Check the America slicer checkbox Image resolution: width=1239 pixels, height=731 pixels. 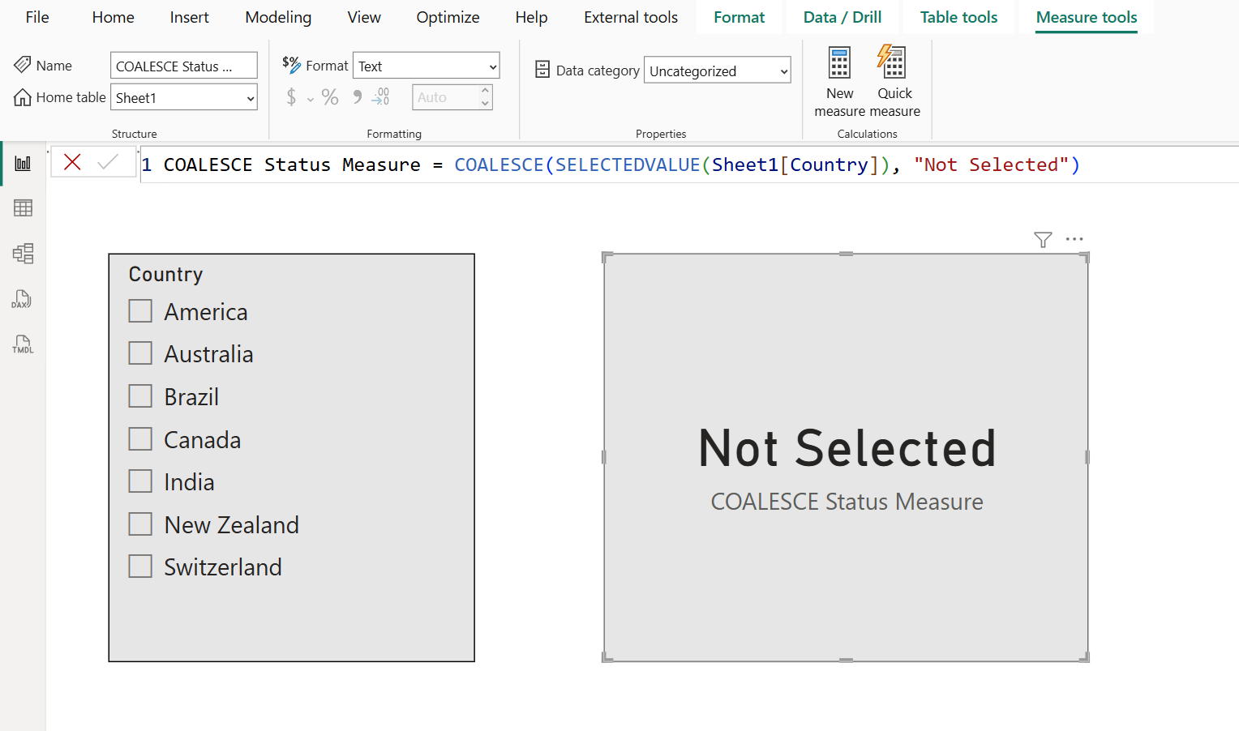tap(139, 310)
